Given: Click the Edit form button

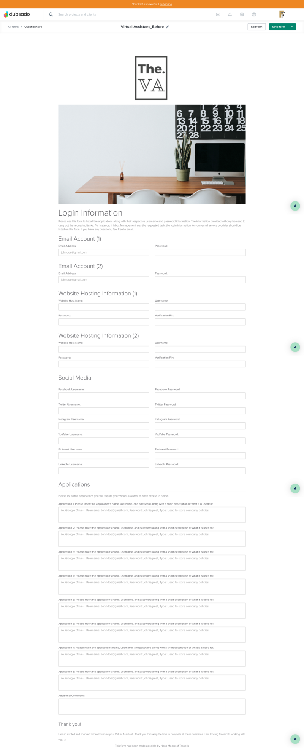Looking at the screenshot, I should (256, 27).
